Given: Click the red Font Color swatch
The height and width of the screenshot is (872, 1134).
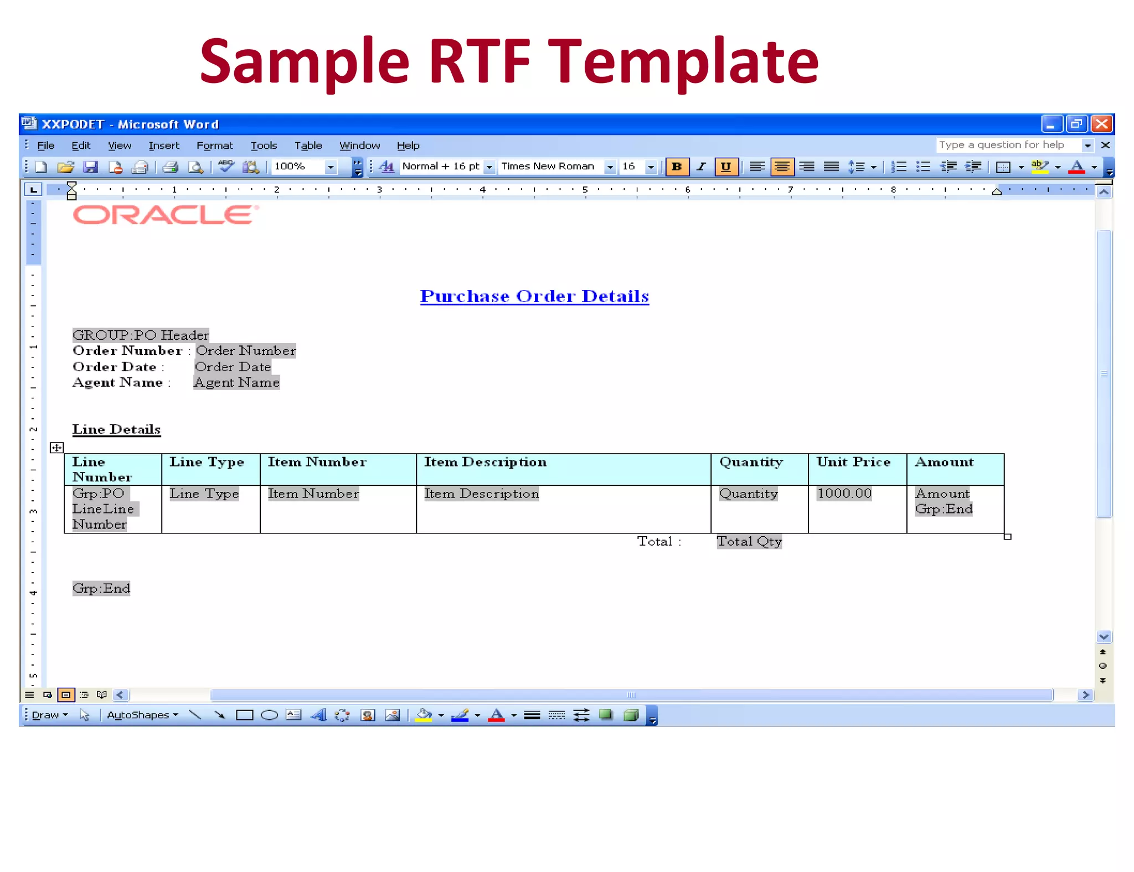Looking at the screenshot, I should click(x=1076, y=167).
